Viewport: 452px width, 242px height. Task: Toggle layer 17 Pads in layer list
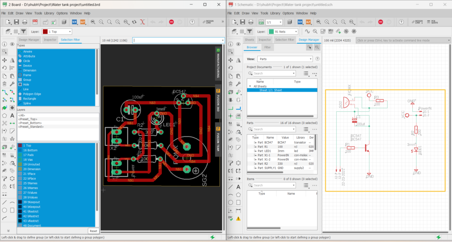28,155
